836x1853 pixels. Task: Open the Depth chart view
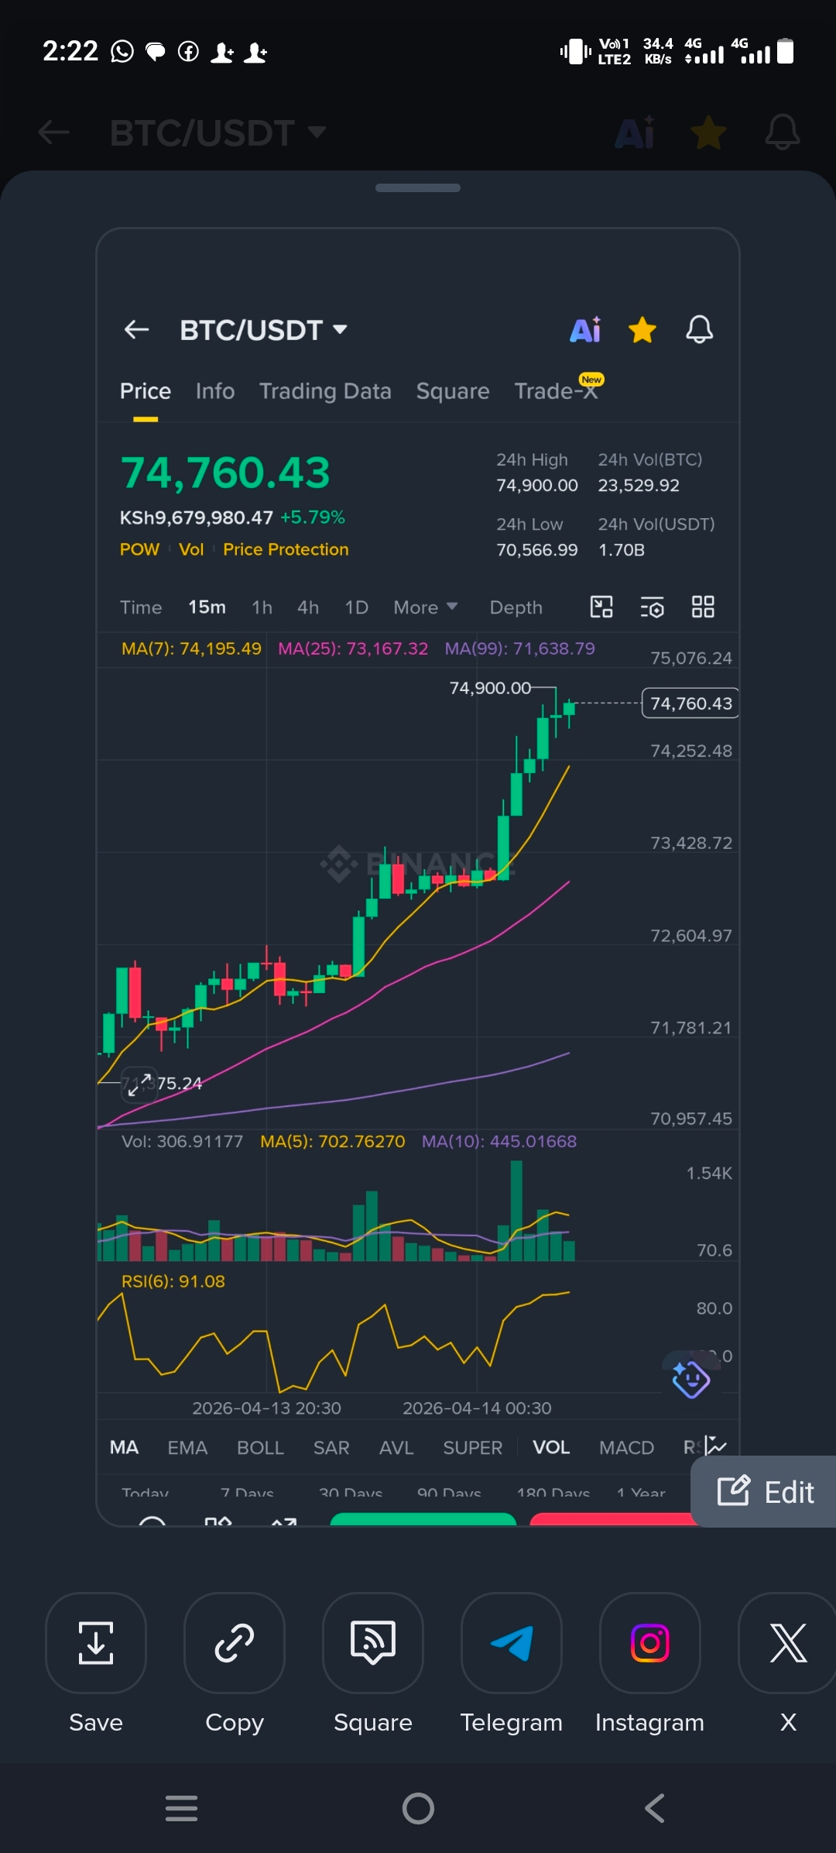tap(516, 607)
